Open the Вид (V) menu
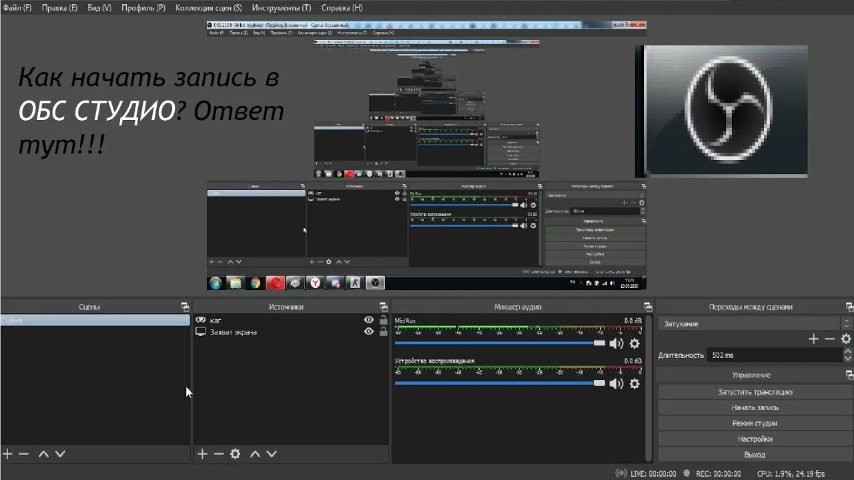Image resolution: width=854 pixels, height=480 pixels. 99,8
